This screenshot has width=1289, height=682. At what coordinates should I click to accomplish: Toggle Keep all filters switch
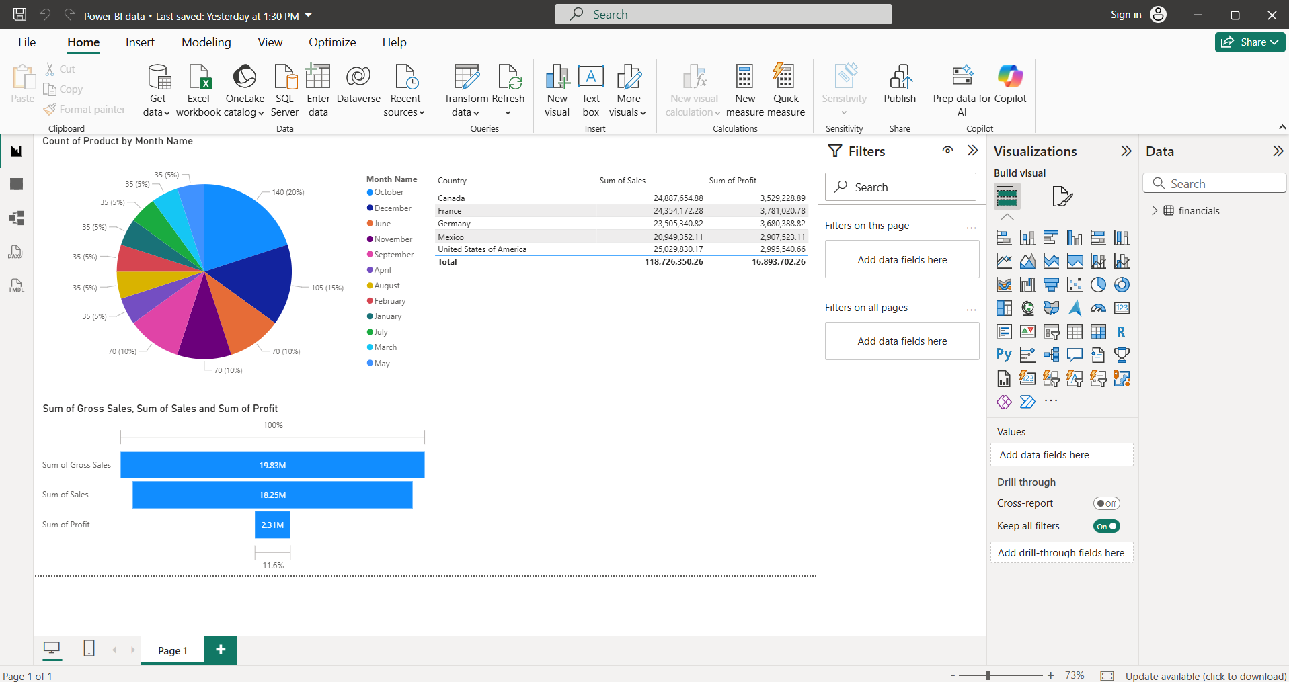(x=1107, y=526)
